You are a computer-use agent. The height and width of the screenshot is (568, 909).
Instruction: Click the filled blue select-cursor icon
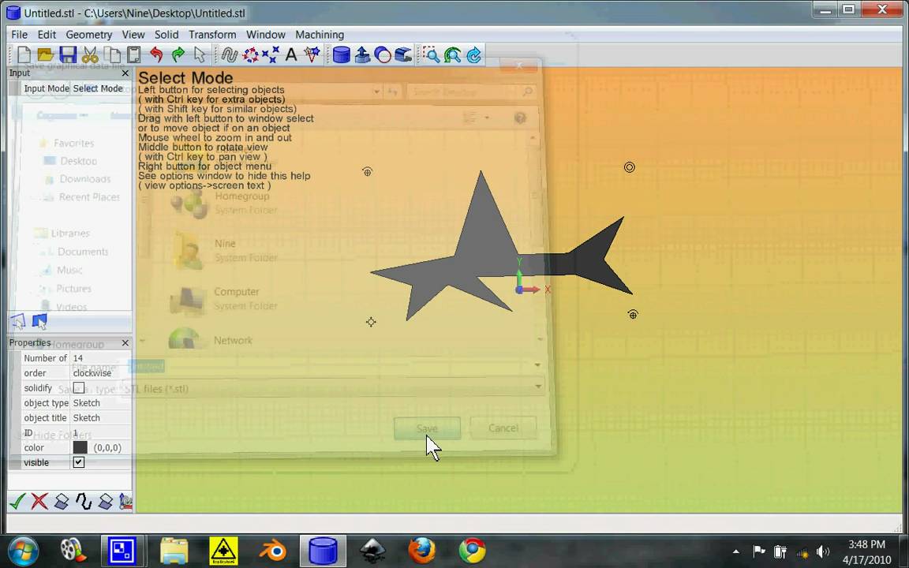39,321
